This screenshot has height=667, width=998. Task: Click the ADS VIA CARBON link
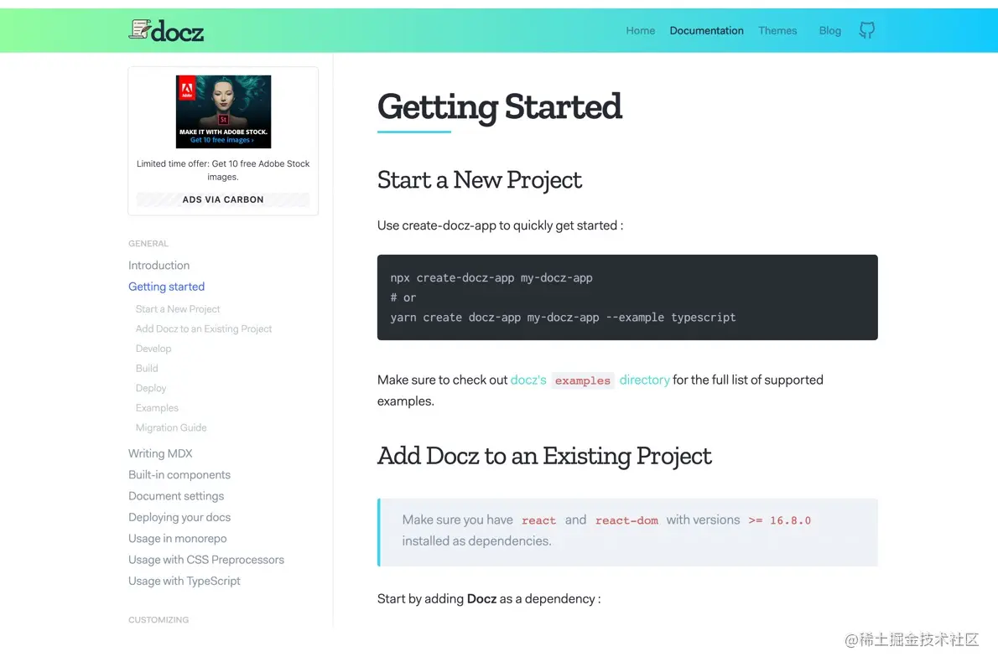pyautogui.click(x=223, y=199)
